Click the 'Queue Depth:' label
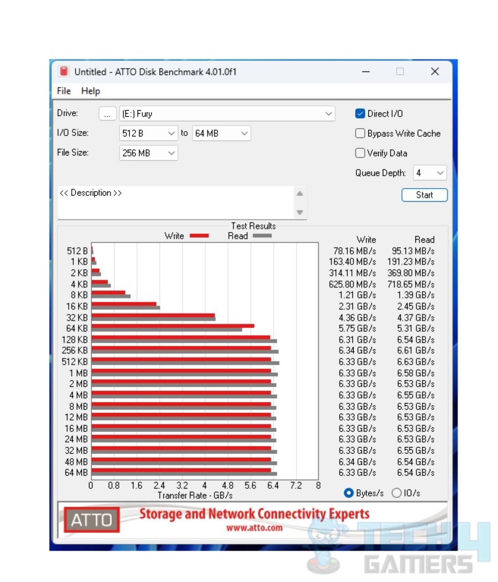 [381, 173]
